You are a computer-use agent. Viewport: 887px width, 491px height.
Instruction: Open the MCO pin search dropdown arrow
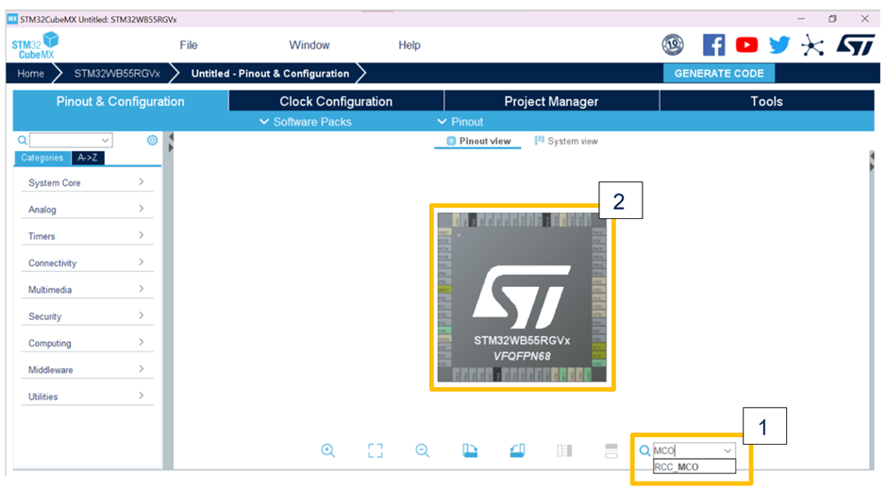[728, 450]
